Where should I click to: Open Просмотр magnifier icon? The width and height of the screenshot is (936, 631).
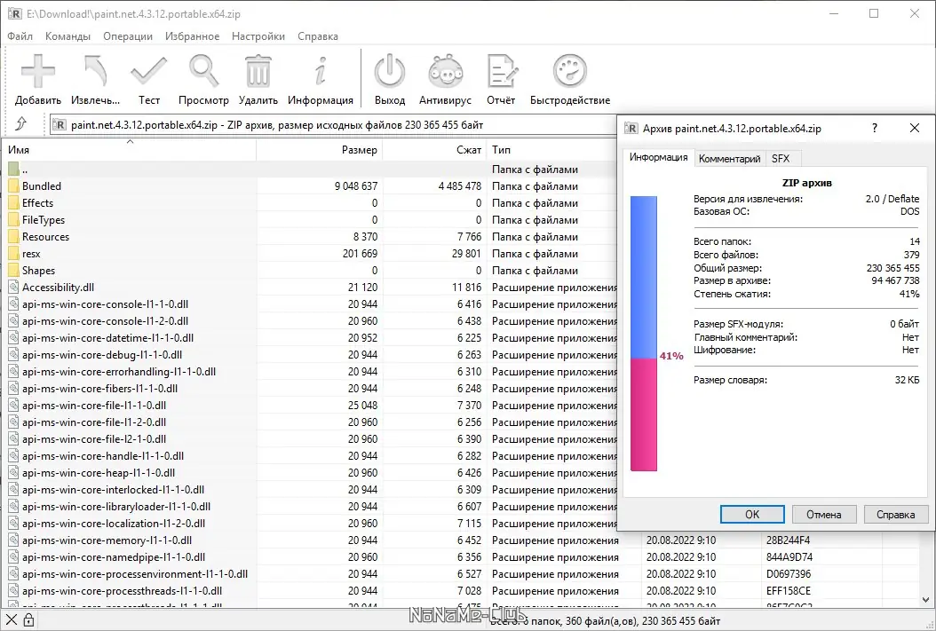[203, 72]
